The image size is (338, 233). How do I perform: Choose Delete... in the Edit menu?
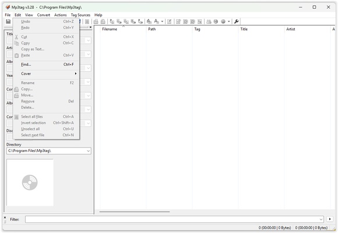pyautogui.click(x=46, y=107)
